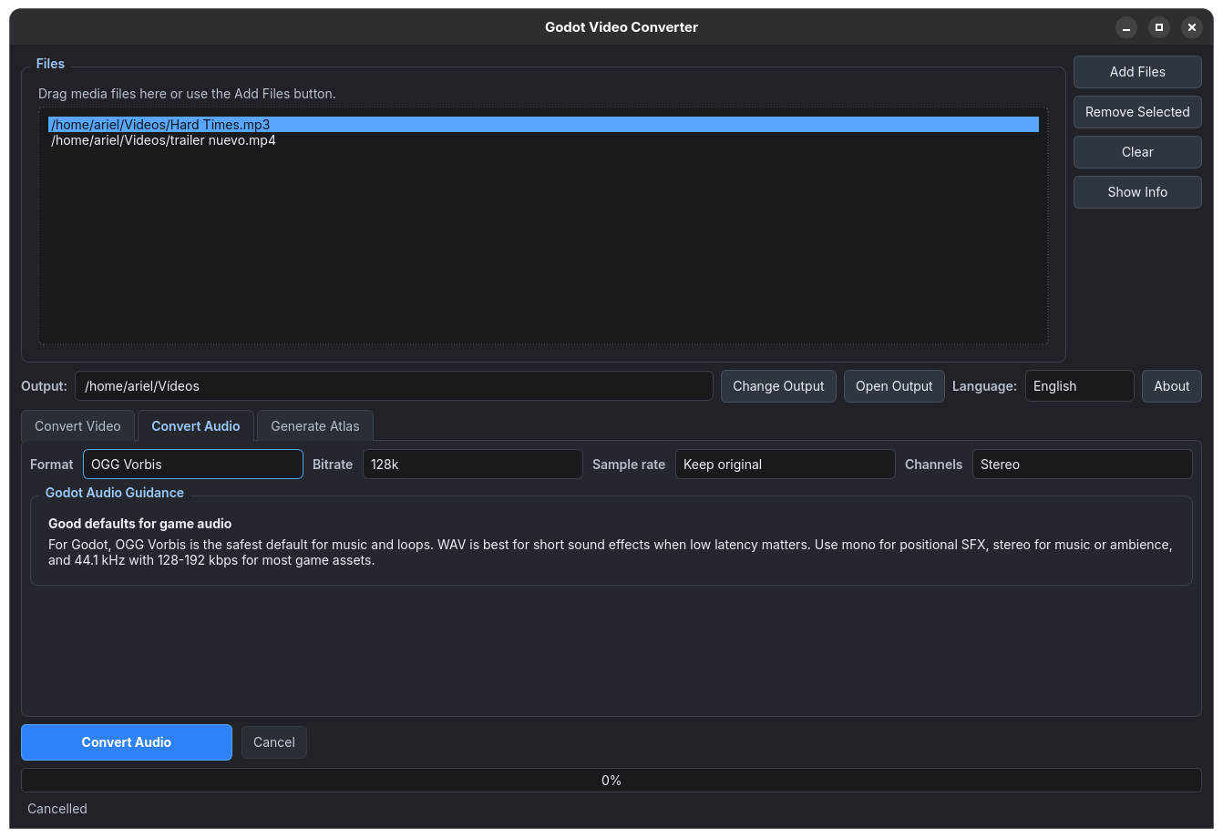Open Format dropdown showing OGG Vorbis

click(193, 465)
